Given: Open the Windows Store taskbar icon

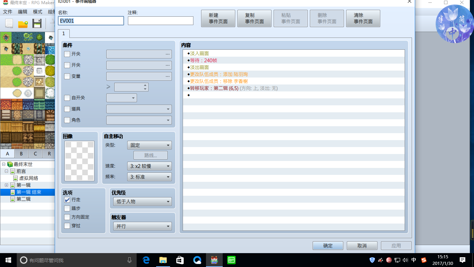Looking at the screenshot, I should tap(180, 260).
